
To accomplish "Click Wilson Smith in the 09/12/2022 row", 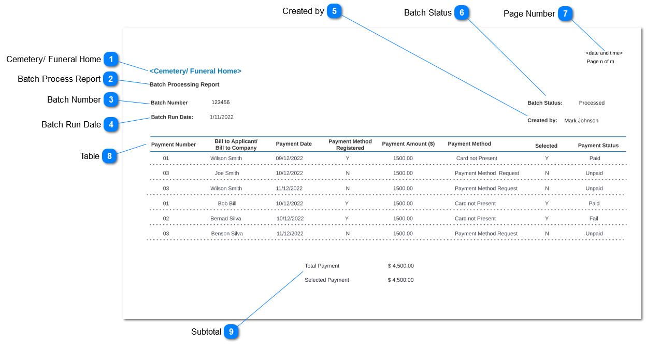I will tap(226, 158).
